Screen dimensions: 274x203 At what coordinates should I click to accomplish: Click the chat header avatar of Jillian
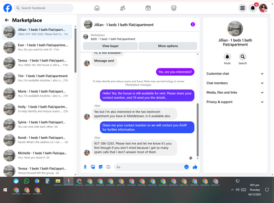click(88, 24)
